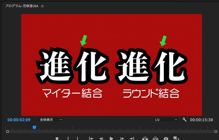Click the Add Marker icon

(57, 139)
